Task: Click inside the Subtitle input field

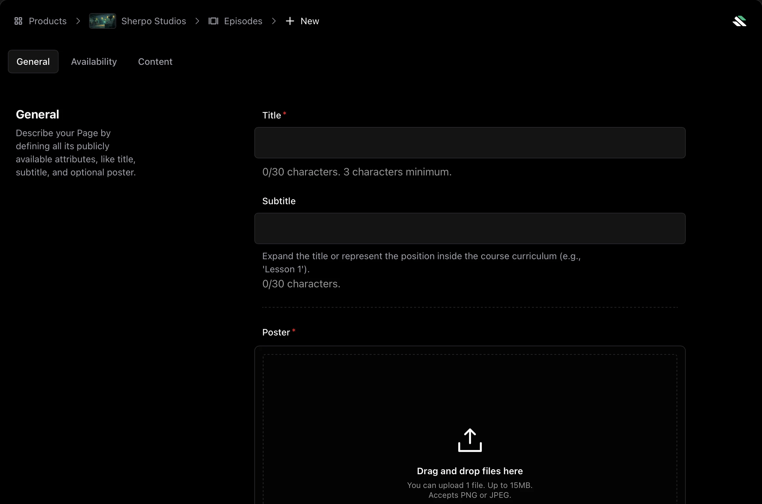Action: coord(469,228)
